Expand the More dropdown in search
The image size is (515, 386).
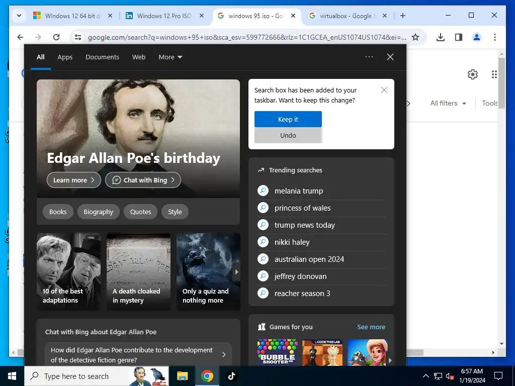[x=170, y=57]
